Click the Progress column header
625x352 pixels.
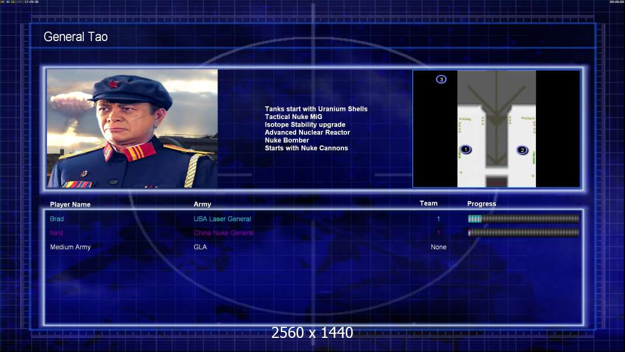481,204
